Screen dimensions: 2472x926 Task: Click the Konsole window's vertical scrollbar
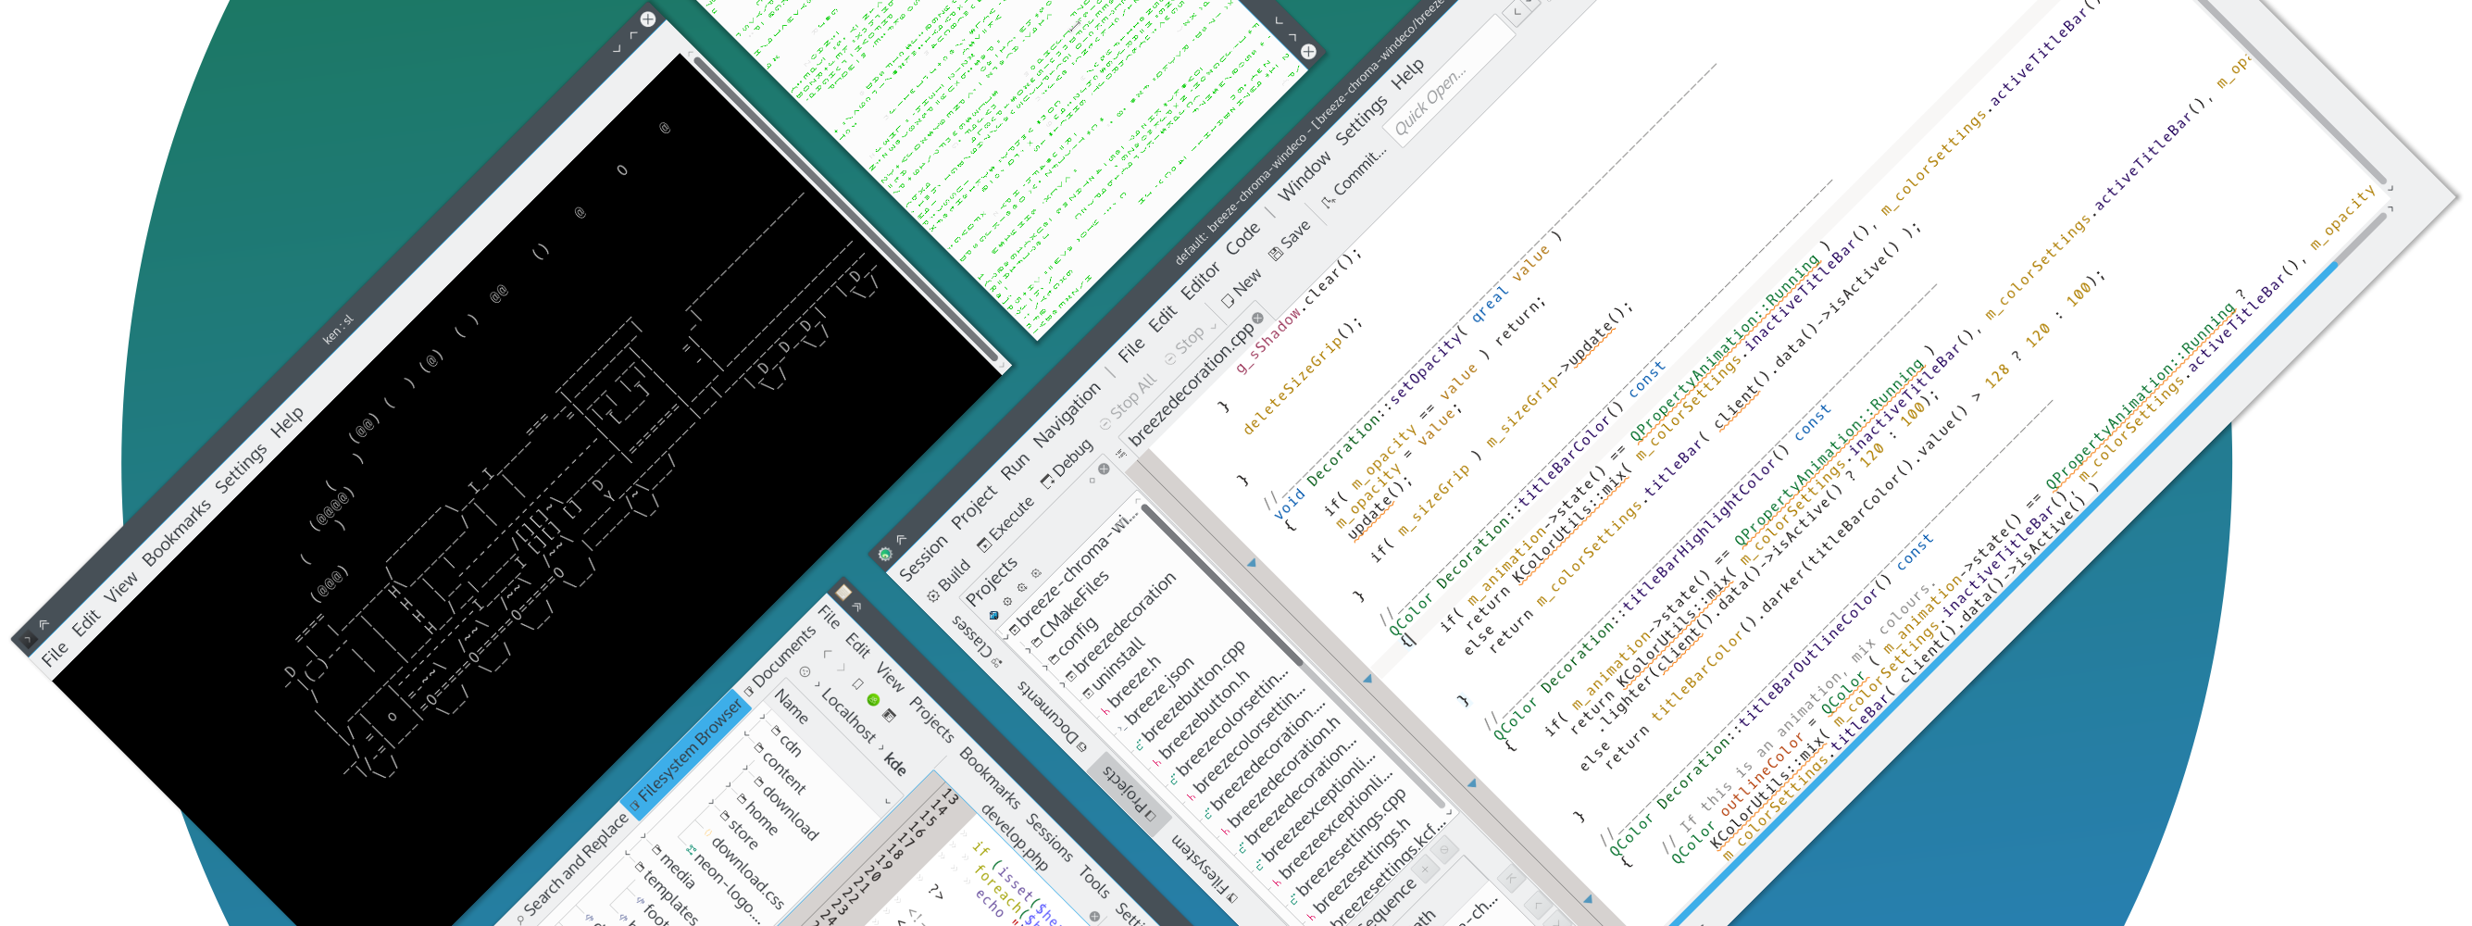847,211
